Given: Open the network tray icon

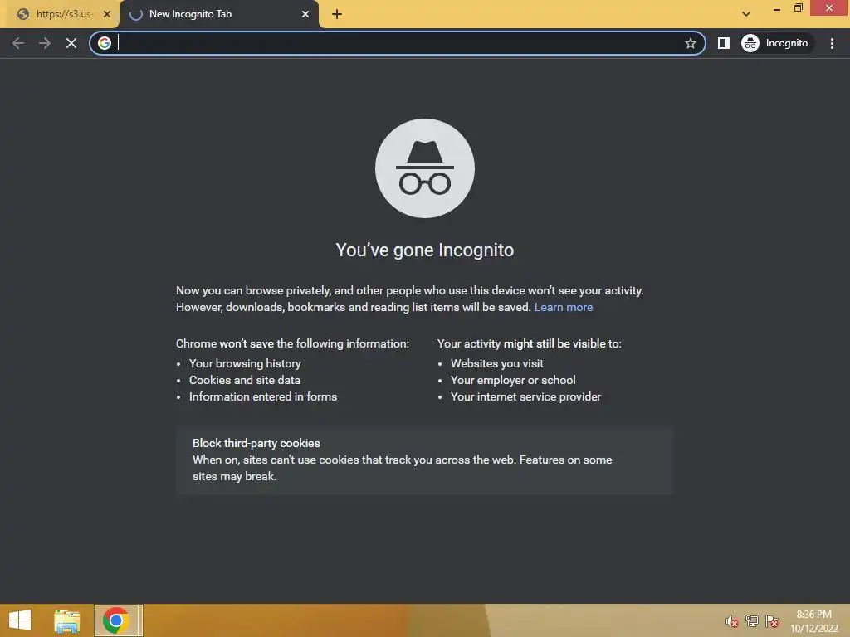Looking at the screenshot, I should tap(751, 621).
